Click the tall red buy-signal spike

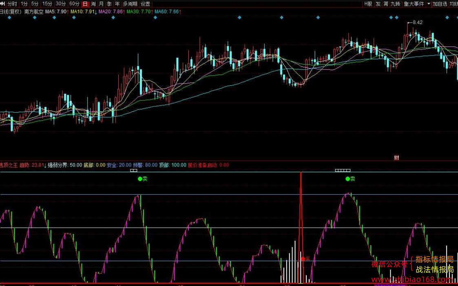tap(301, 228)
